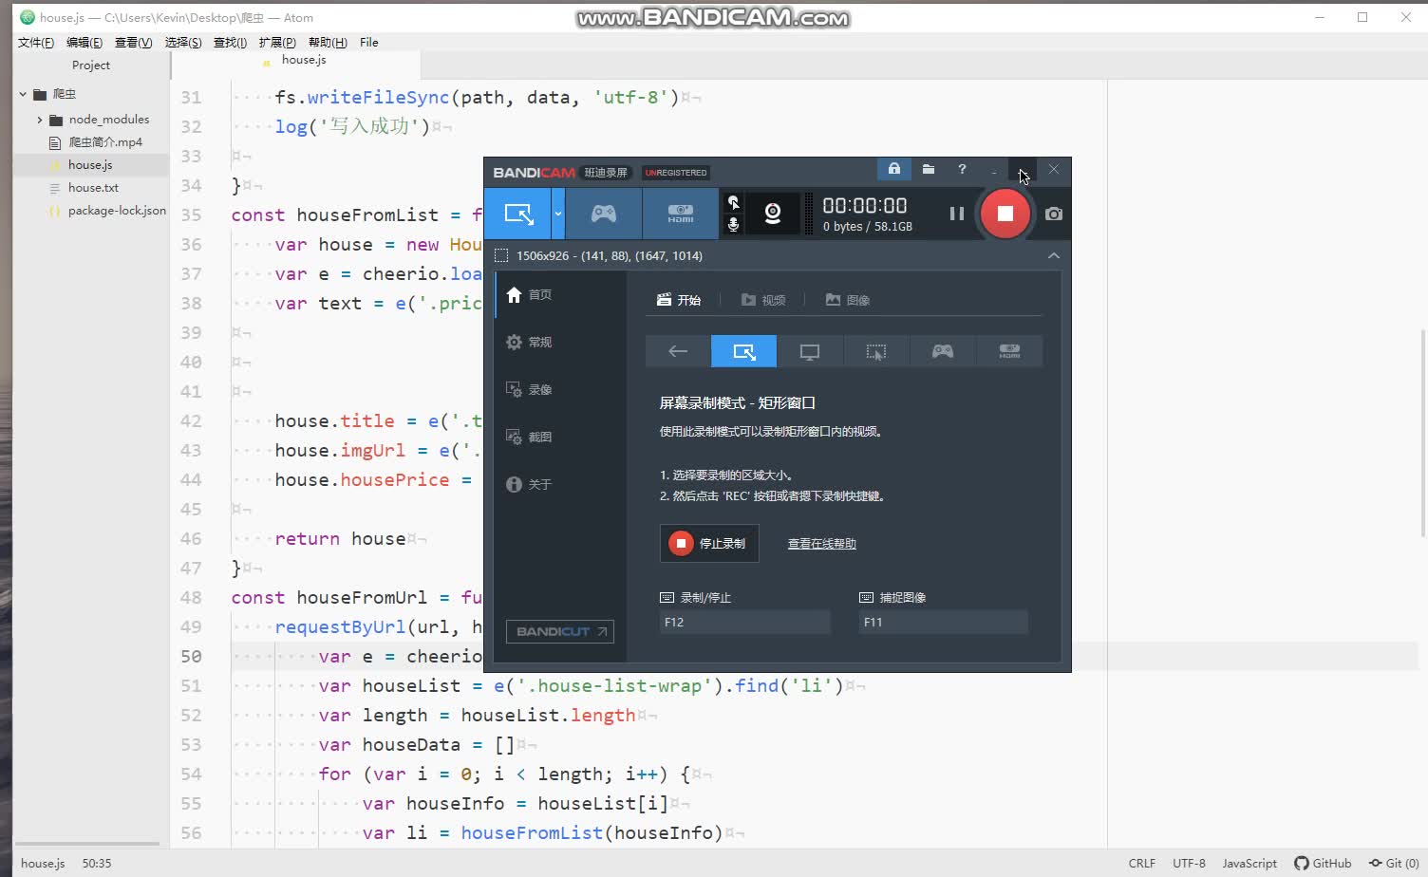Screen dimensions: 1428x877
Task: Capture a screenshot with camera icon
Action: 1053,214
